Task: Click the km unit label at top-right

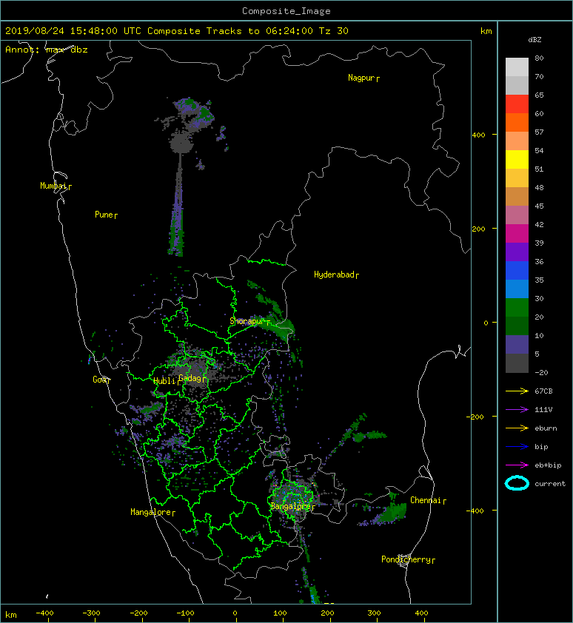Action: tap(486, 31)
